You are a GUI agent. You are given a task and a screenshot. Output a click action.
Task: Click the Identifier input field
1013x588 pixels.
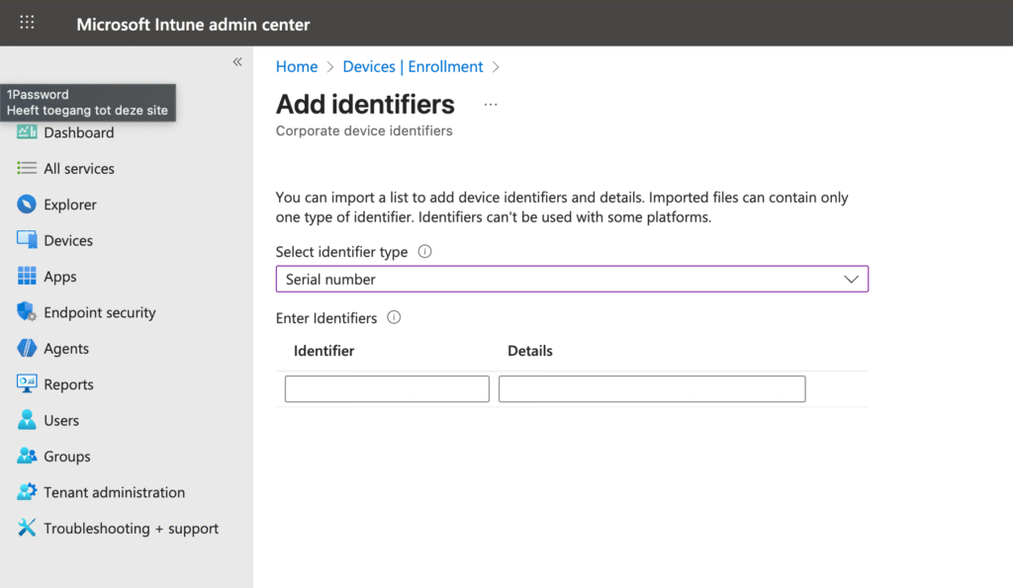[x=386, y=388]
